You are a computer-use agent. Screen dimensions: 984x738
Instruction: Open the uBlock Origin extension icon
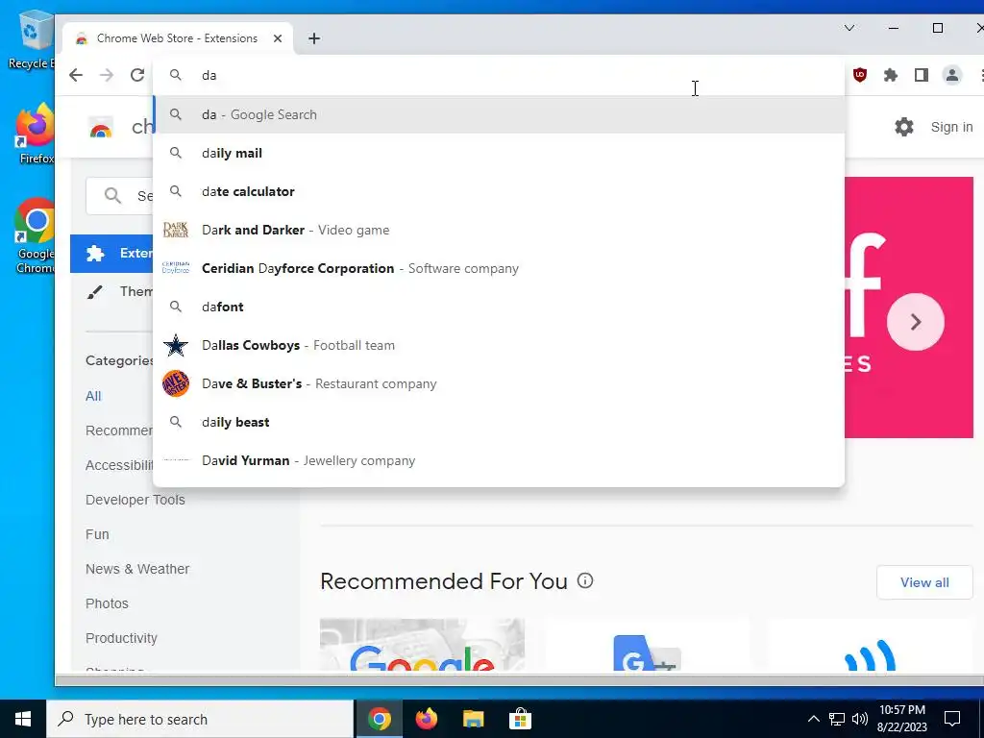(x=860, y=75)
